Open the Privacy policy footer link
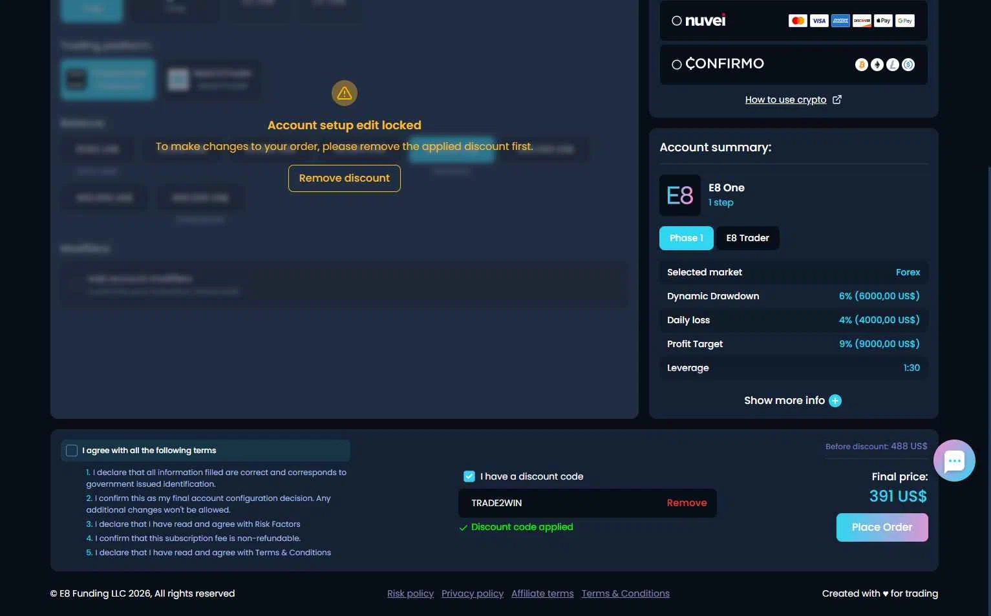The image size is (991, 616). 473,593
